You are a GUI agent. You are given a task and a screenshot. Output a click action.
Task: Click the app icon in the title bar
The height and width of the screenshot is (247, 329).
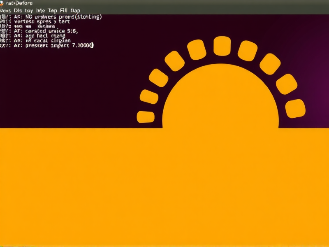click(x=2, y=3)
